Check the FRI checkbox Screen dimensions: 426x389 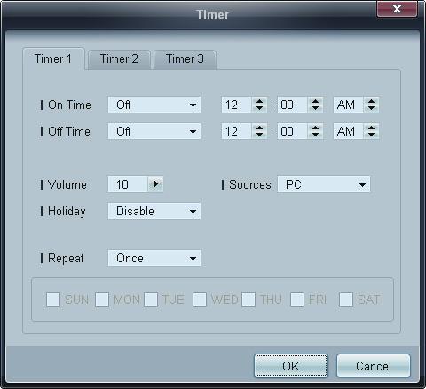click(297, 300)
